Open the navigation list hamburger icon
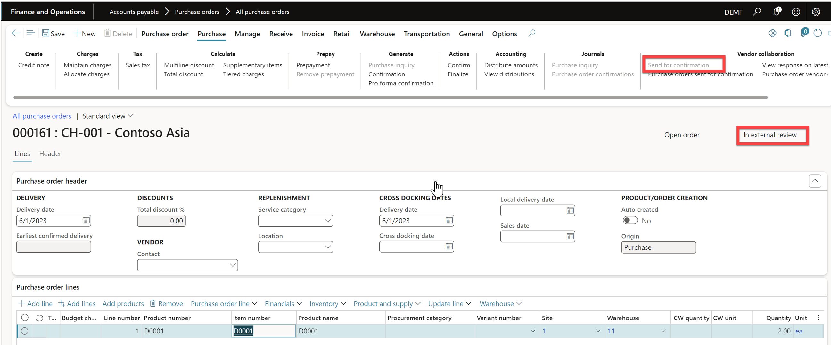Image resolution: width=831 pixels, height=345 pixels. [30, 33]
